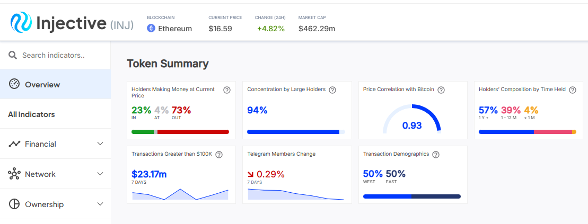Click the 0.29% Telegram change value
The width and height of the screenshot is (588, 224).
(270, 174)
